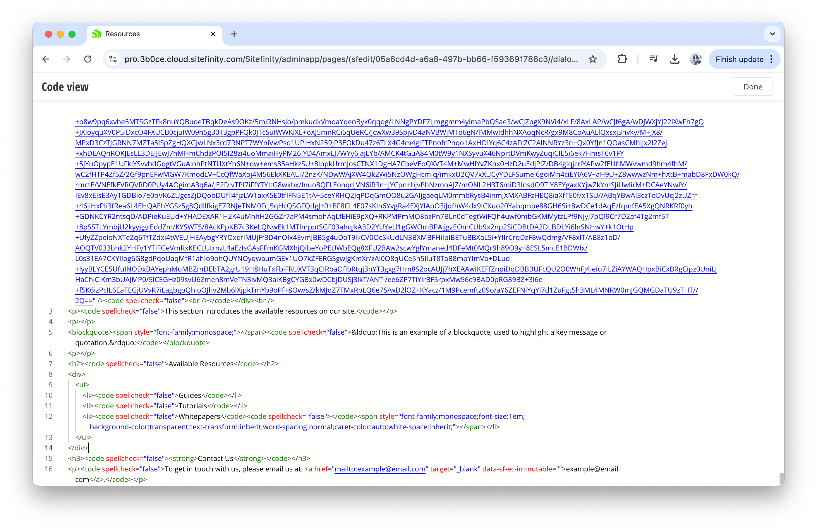Open the media controls icon
This screenshot has width=817, height=529.
point(654,59)
